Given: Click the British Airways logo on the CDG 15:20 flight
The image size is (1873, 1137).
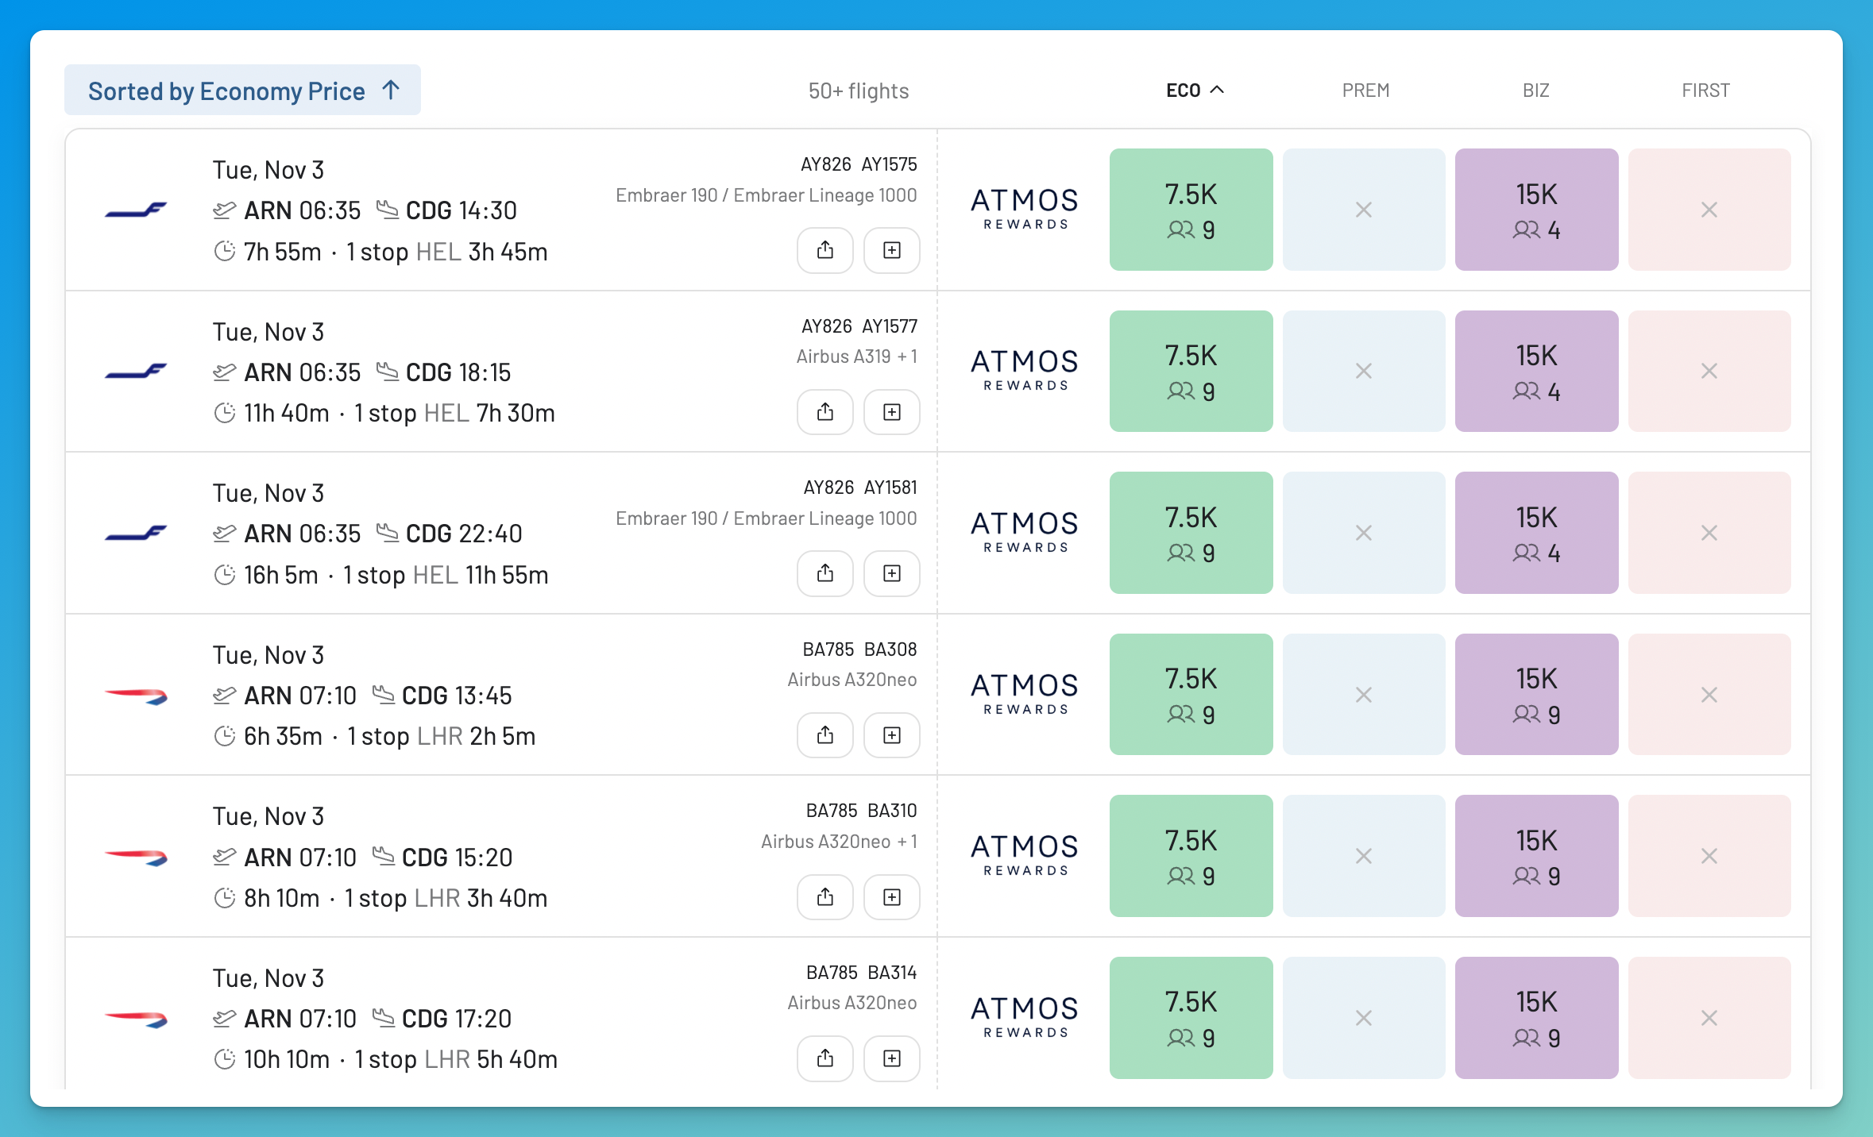Looking at the screenshot, I should pyautogui.click(x=136, y=858).
